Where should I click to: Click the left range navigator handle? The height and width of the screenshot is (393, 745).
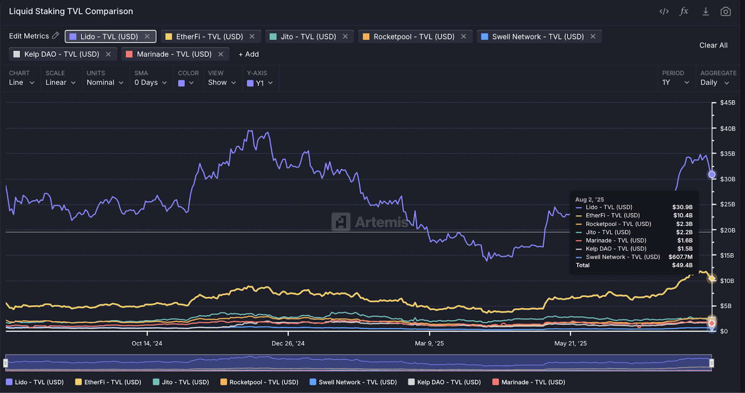click(6, 363)
